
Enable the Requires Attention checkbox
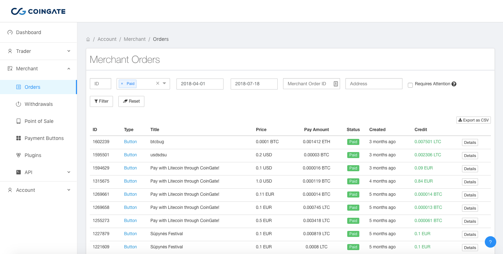[410, 85]
